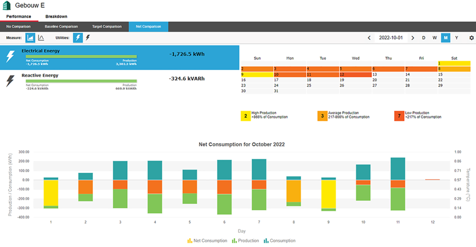Open the 2022-10-01 date picker
This screenshot has height=247, width=476.
pos(391,38)
